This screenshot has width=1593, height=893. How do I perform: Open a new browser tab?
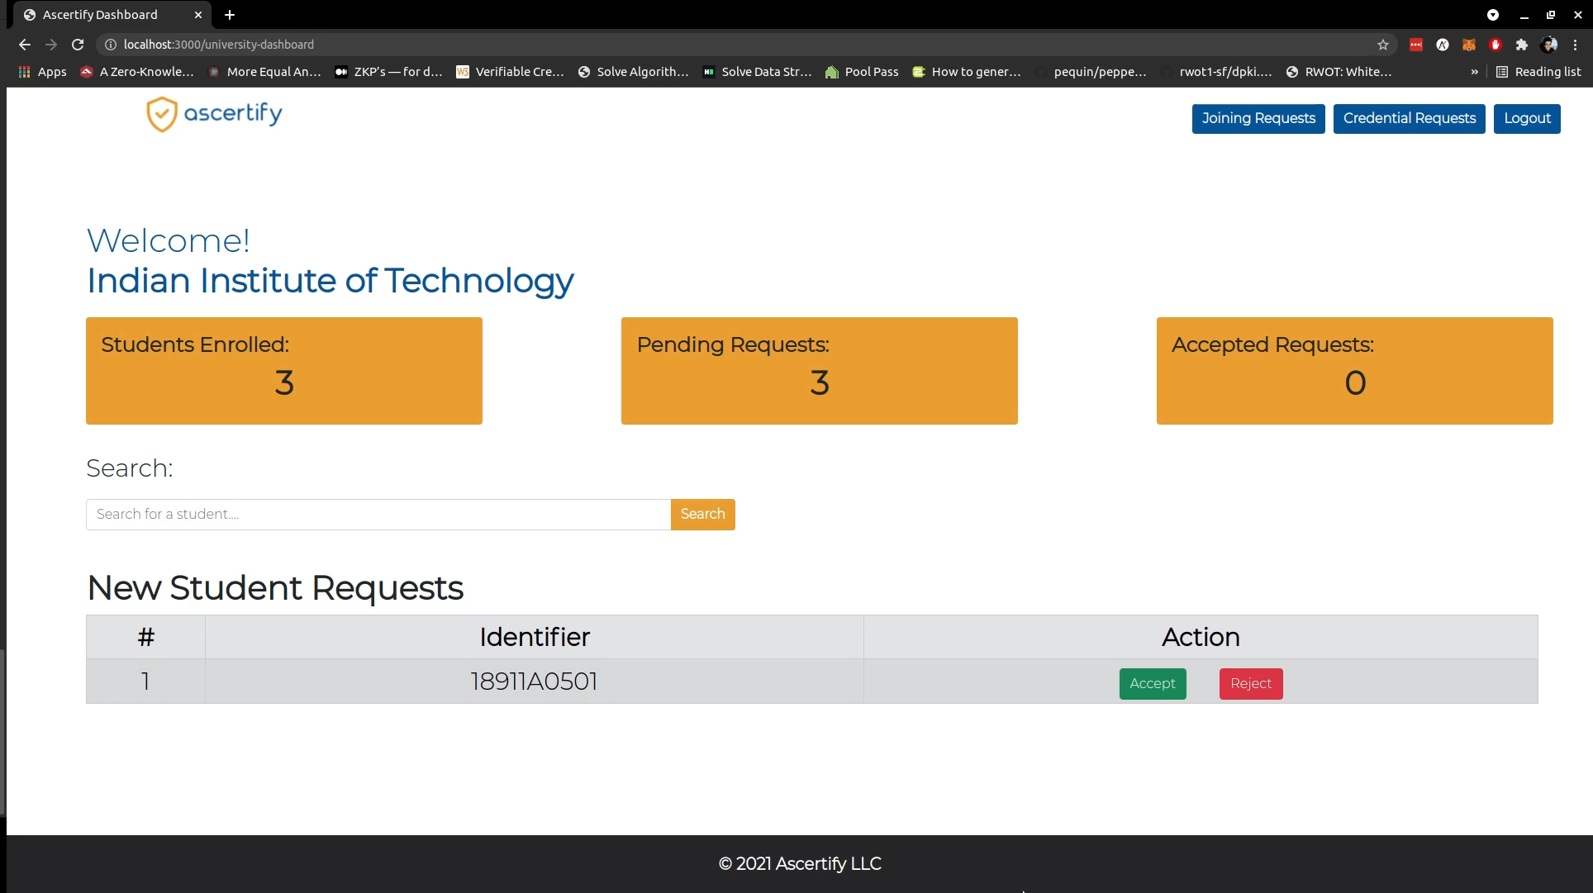click(230, 15)
